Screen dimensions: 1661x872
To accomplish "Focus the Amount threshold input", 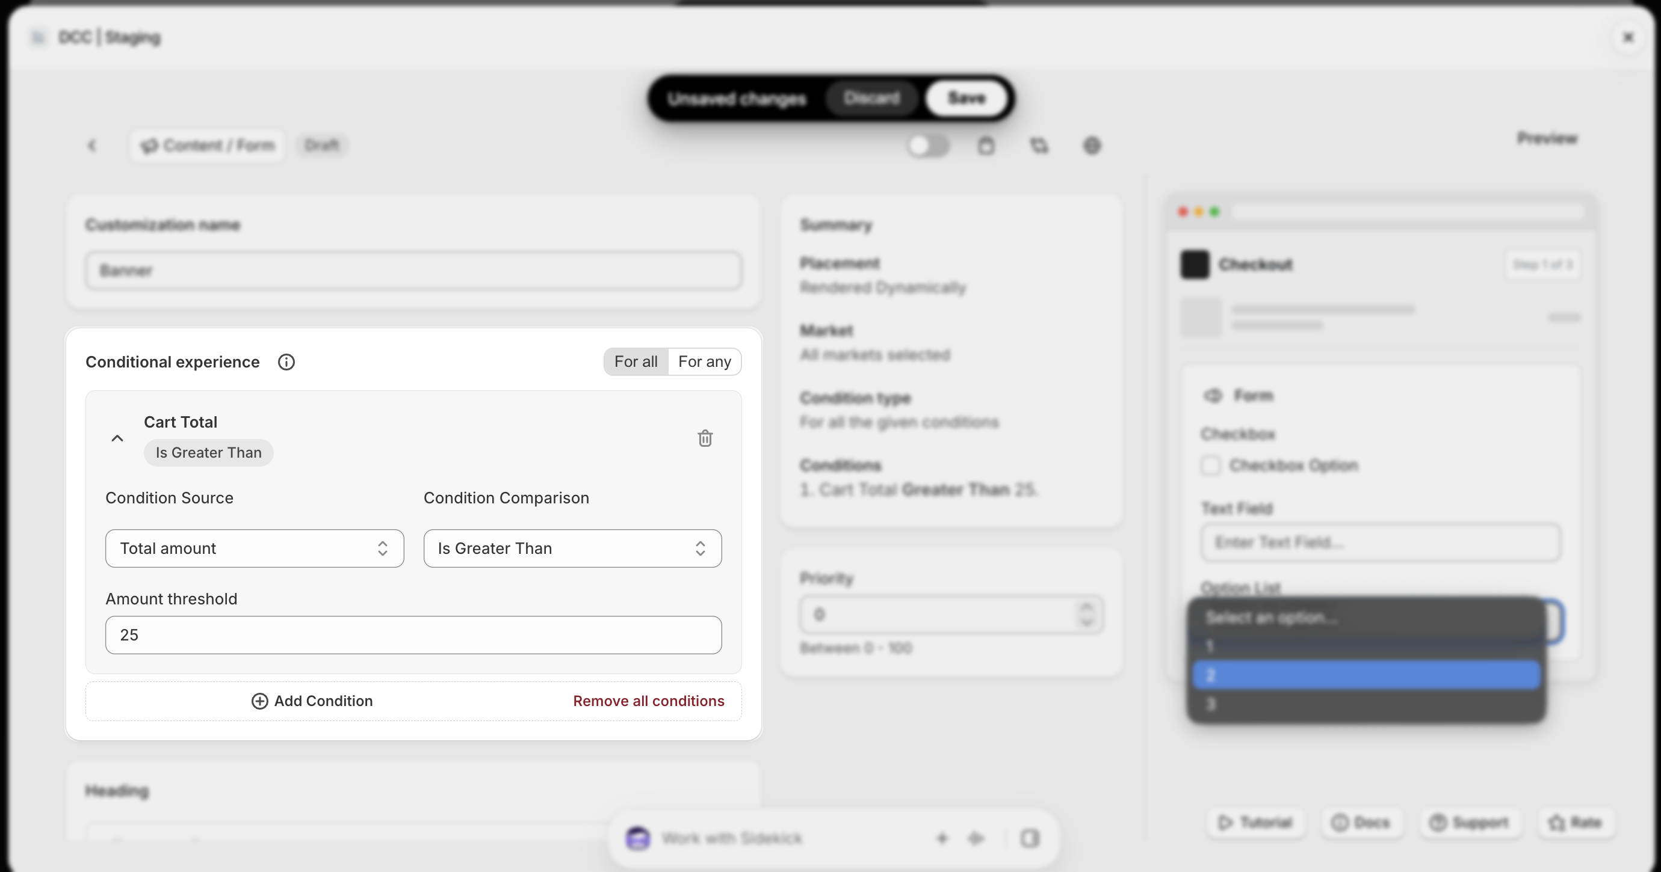I will (x=413, y=635).
